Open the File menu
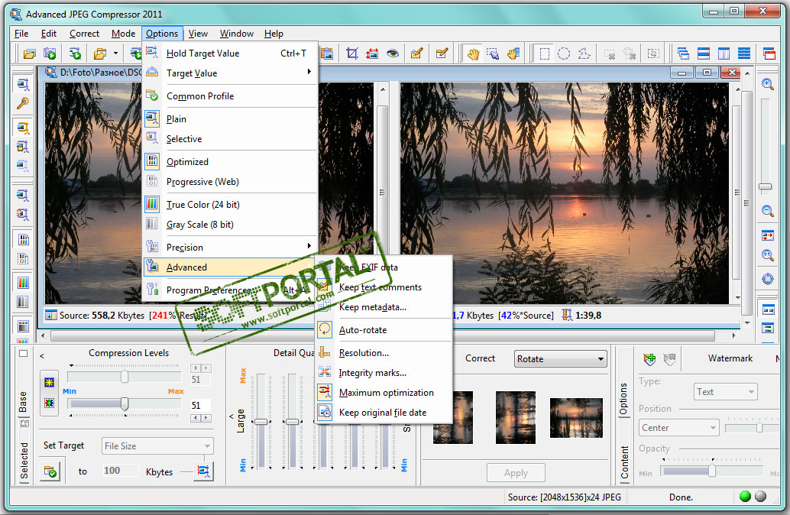 coord(21,34)
